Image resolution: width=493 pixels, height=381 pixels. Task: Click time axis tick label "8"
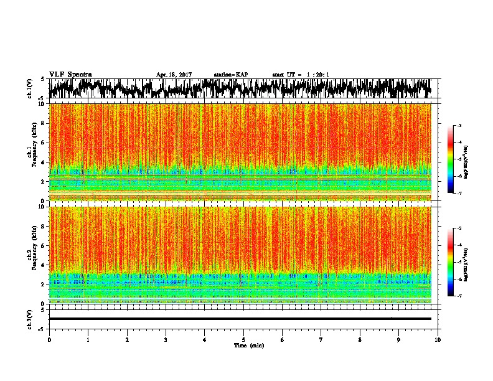tap(360, 340)
